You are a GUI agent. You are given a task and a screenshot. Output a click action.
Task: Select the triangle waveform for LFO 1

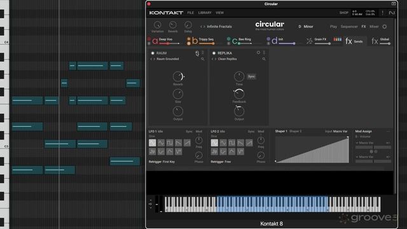point(161,142)
